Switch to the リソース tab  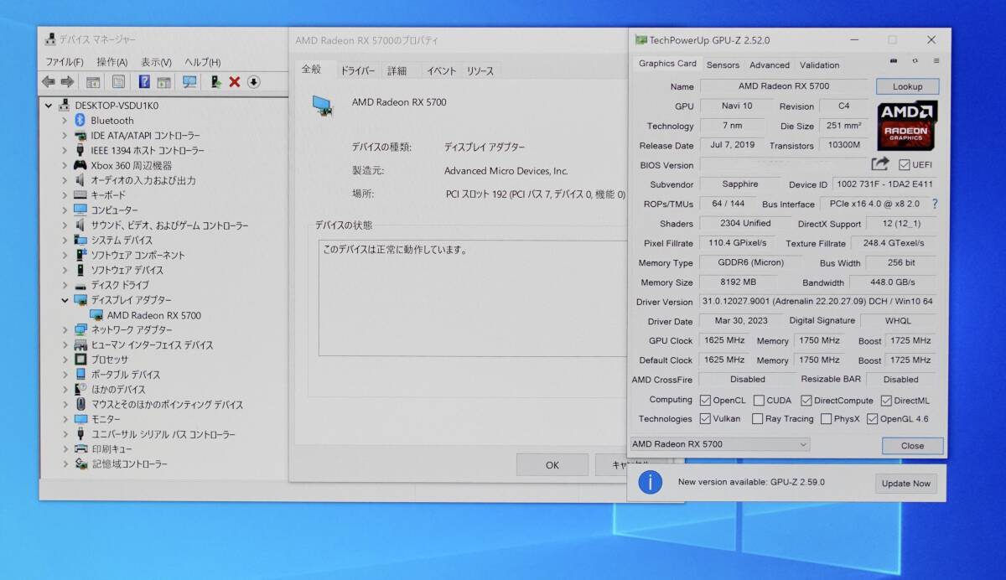pos(480,71)
